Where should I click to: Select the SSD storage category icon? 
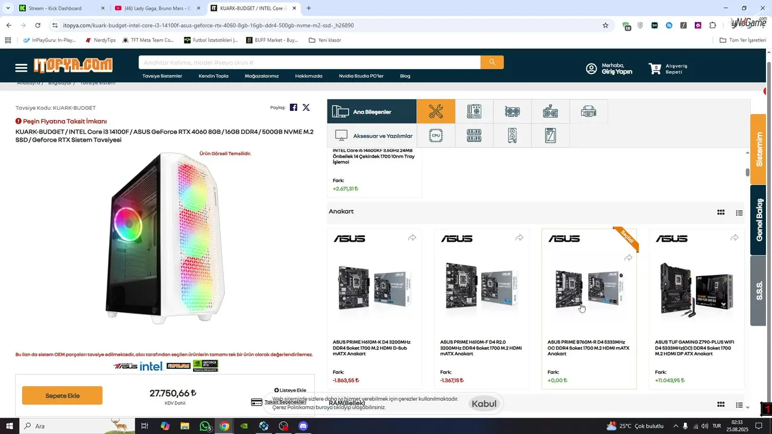[x=550, y=136]
